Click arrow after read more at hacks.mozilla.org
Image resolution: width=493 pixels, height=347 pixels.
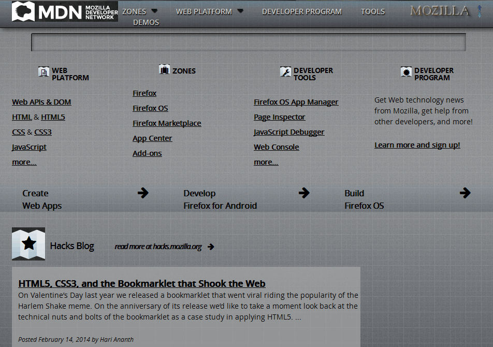click(x=211, y=247)
